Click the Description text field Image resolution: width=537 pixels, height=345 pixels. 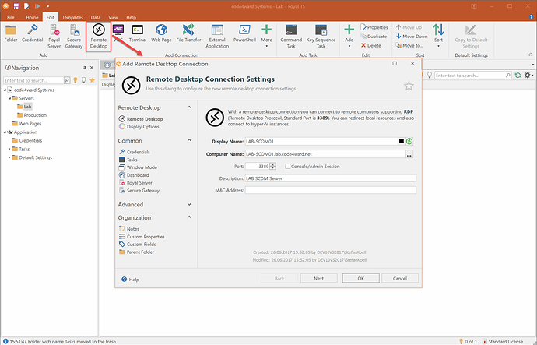tap(331, 178)
